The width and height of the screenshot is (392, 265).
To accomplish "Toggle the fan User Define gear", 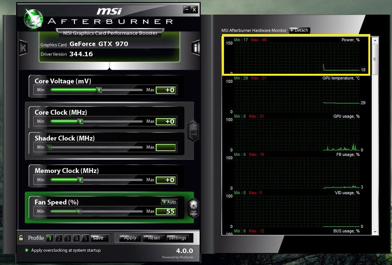I will pyautogui.click(x=194, y=208).
